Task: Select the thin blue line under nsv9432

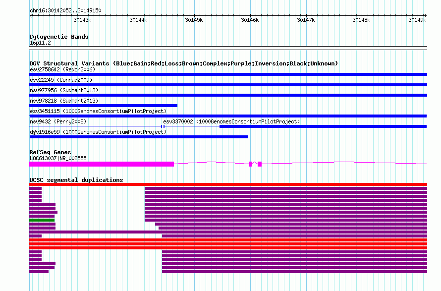Action: (x=96, y=126)
